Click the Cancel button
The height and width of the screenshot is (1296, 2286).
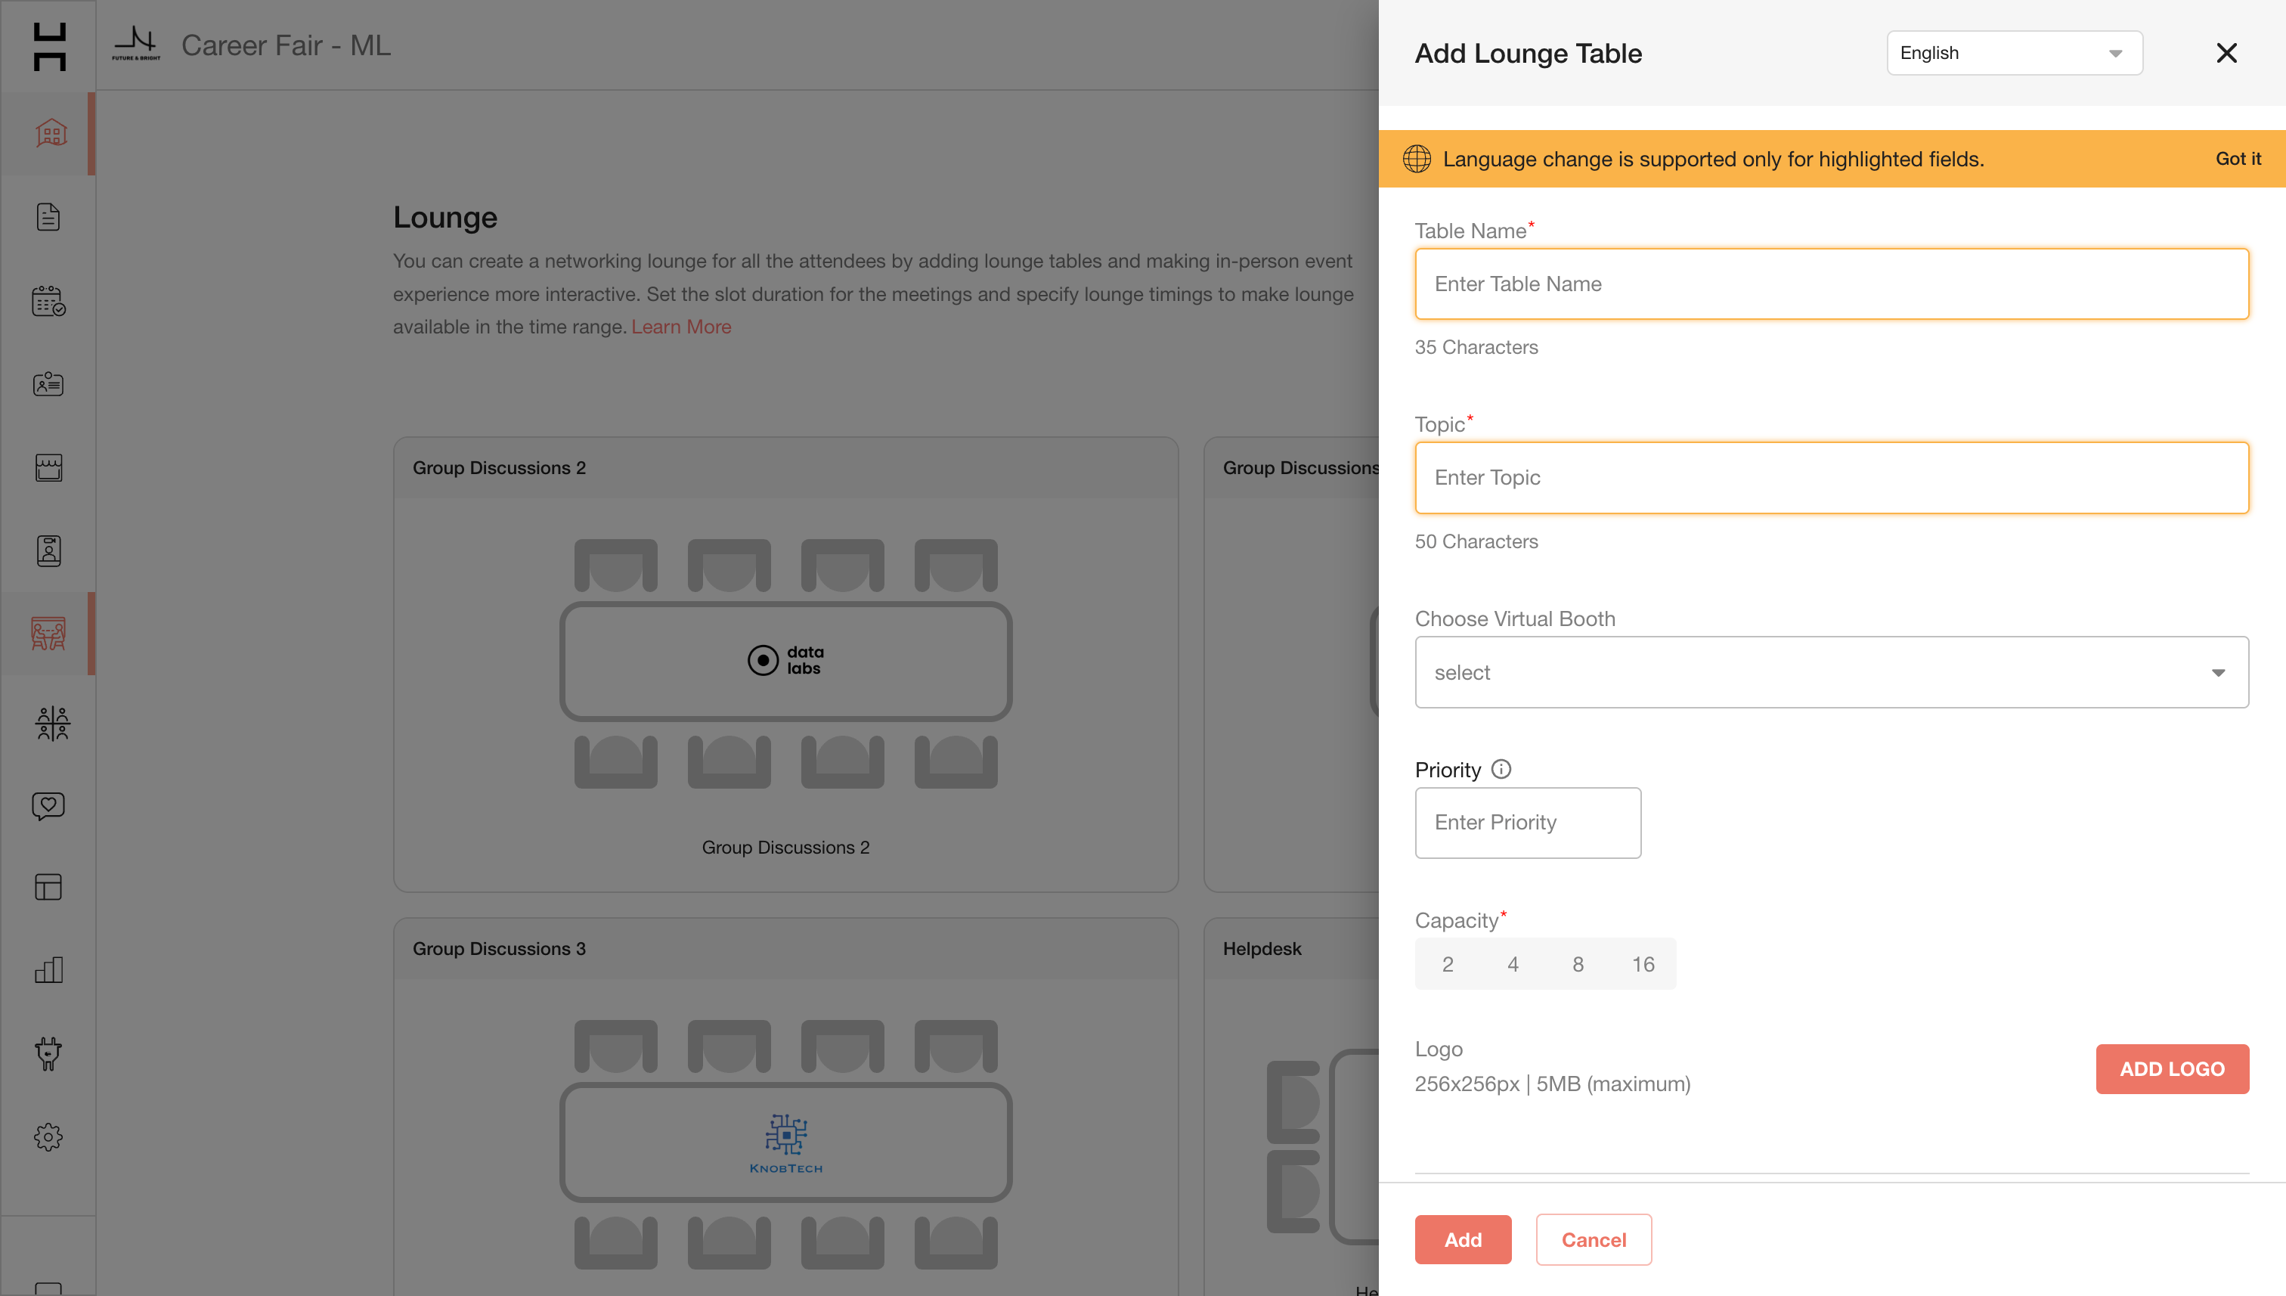click(x=1594, y=1240)
